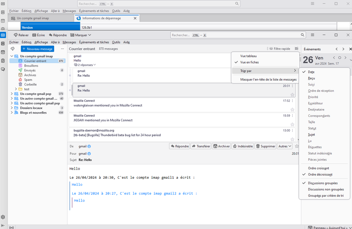
Task: Open the Affichage menu
Action: tap(41, 42)
